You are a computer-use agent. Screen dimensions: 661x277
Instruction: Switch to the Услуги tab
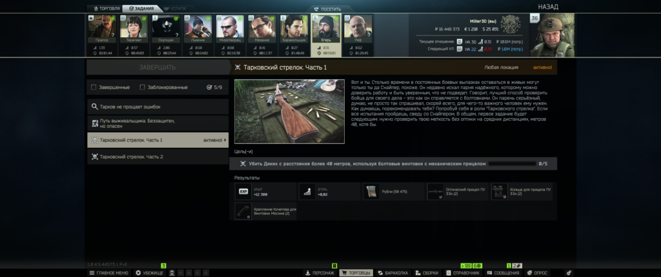172,8
